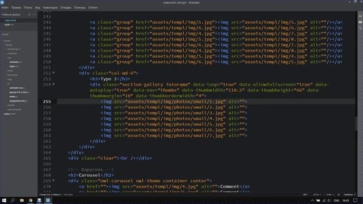
Task: Open the Отладка menu
Action: click(x=66, y=7)
